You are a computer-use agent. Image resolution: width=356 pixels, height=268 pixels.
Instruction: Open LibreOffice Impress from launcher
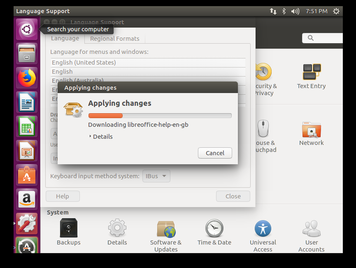click(27, 151)
